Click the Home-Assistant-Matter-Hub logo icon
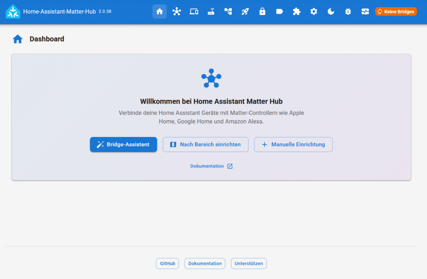This screenshot has width=427, height=279. [13, 12]
